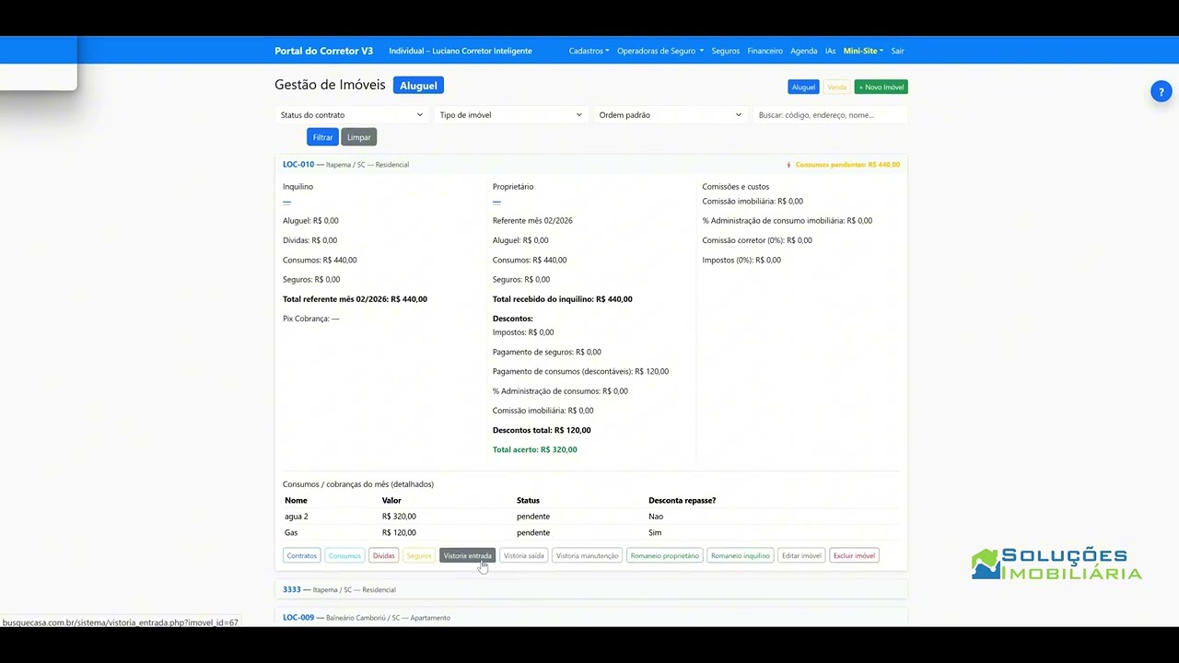The width and height of the screenshot is (1179, 663).
Task: Open the LOC-009 property entry
Action: coord(298,617)
